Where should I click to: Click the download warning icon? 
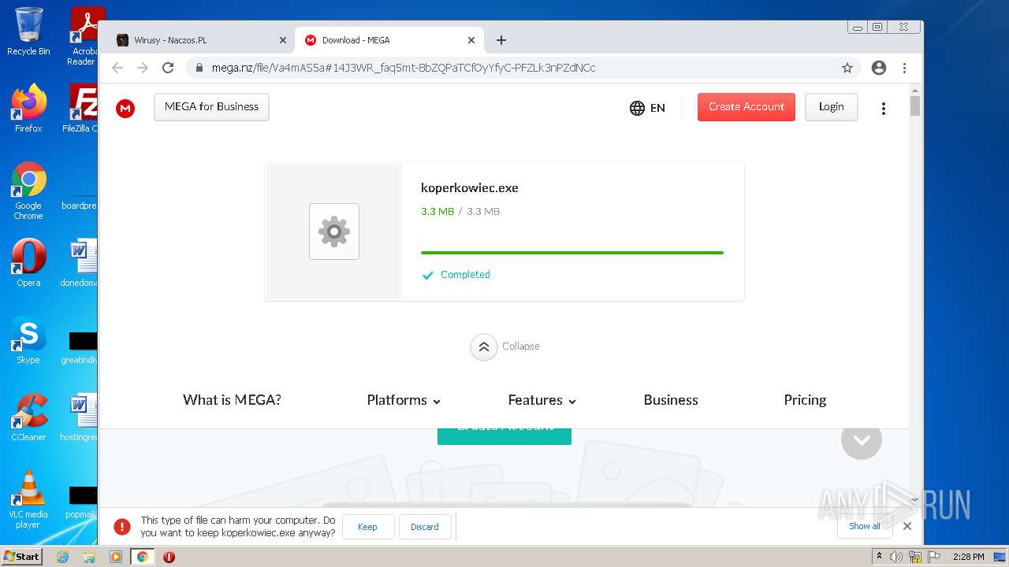click(122, 527)
